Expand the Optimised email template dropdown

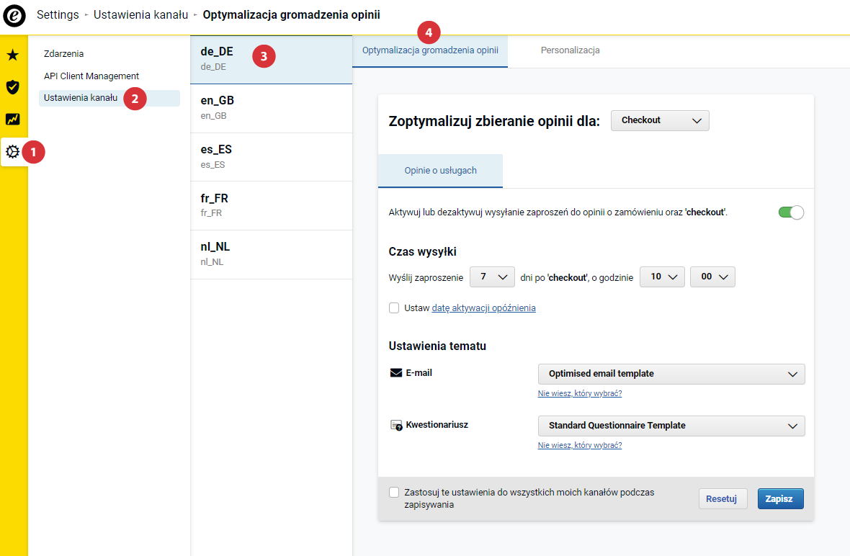click(x=671, y=374)
